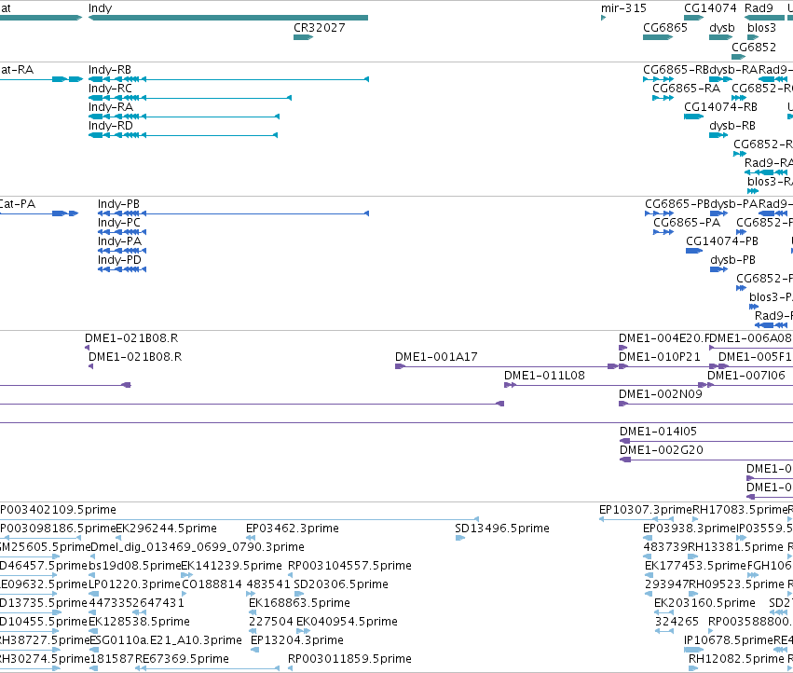The height and width of the screenshot is (673, 793).
Task: Open the 483739 insertion label
Action: pyautogui.click(x=665, y=547)
